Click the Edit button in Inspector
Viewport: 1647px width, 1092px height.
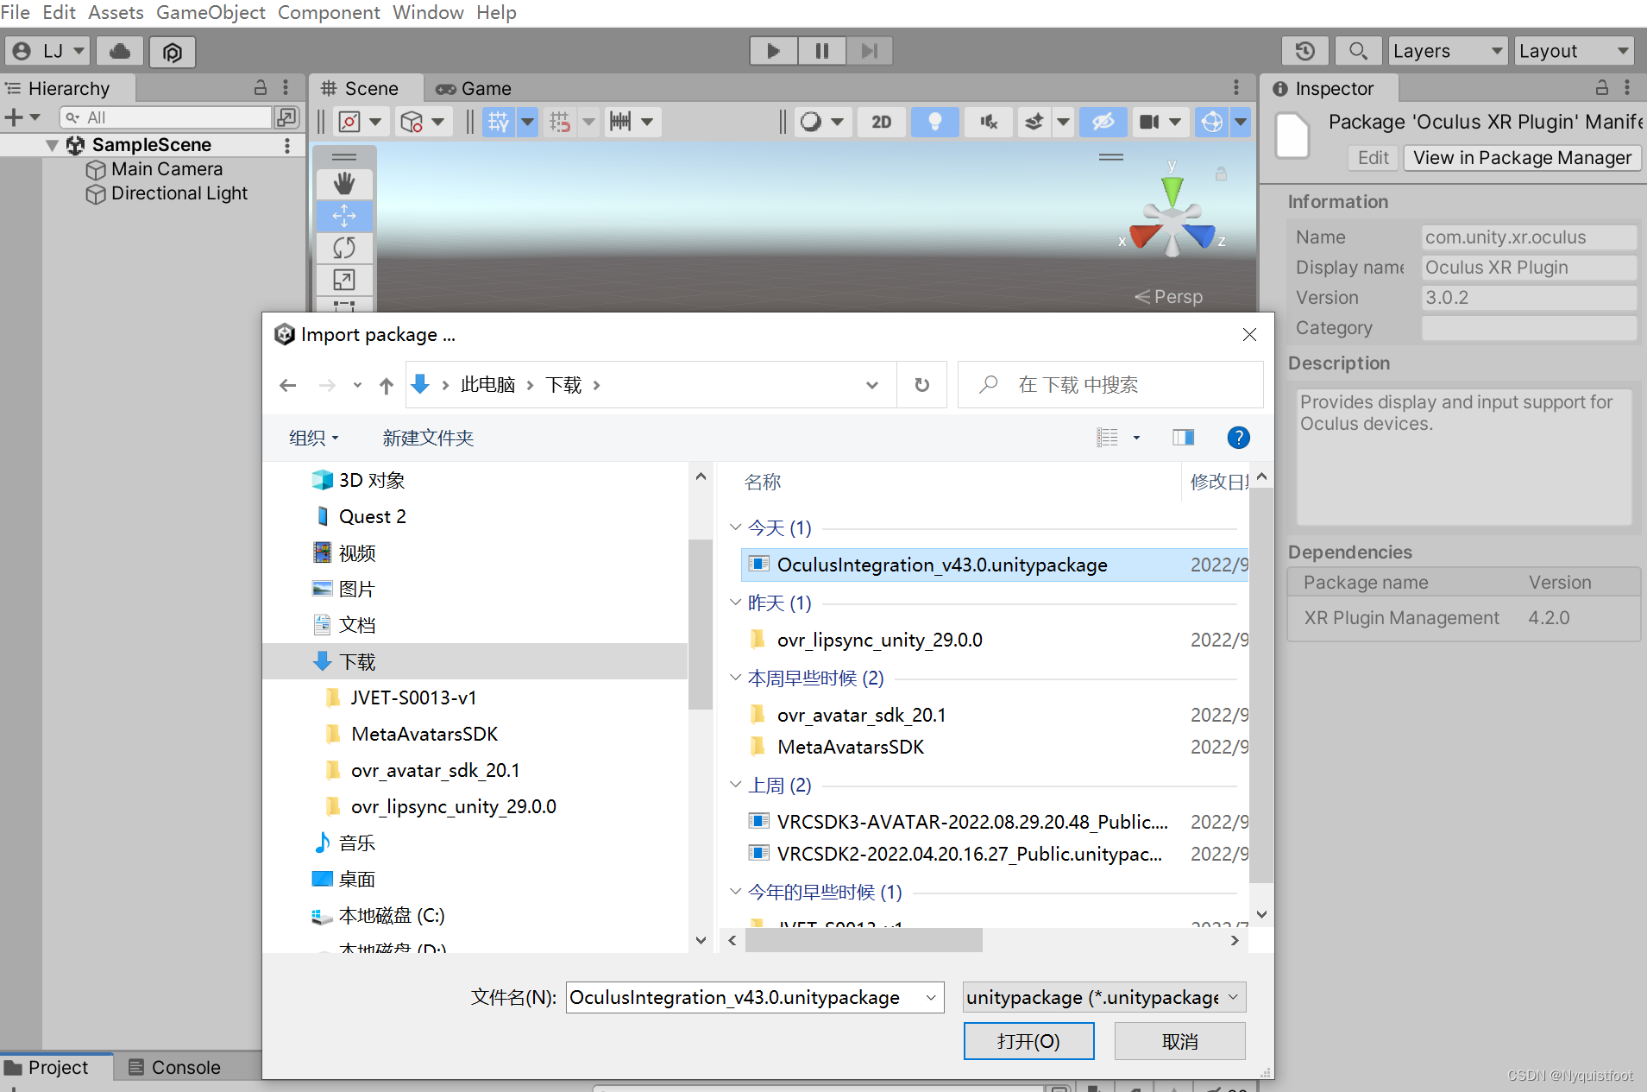point(1373,158)
